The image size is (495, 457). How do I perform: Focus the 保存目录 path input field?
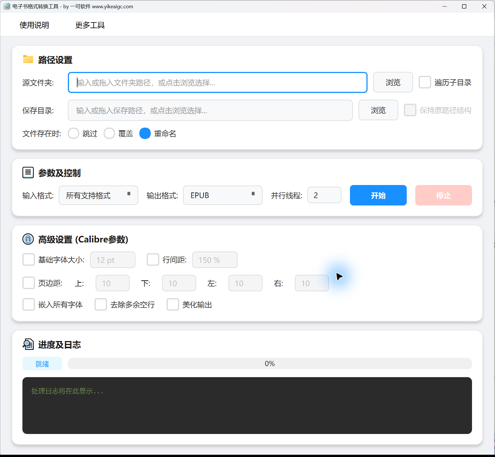pos(210,110)
